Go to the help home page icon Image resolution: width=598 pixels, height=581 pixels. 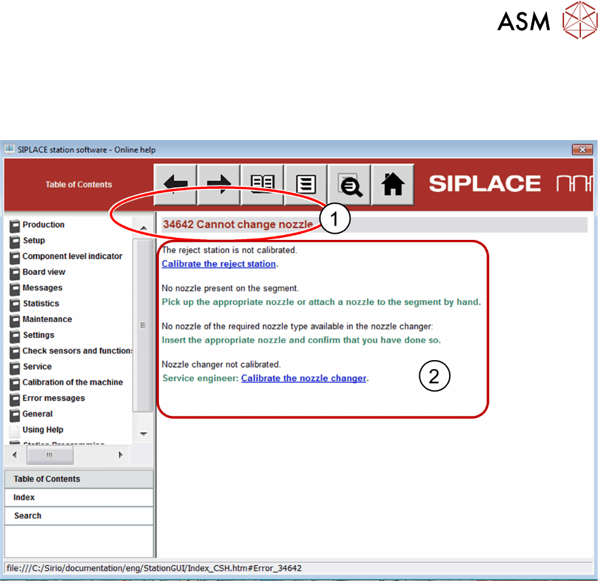pyautogui.click(x=393, y=185)
